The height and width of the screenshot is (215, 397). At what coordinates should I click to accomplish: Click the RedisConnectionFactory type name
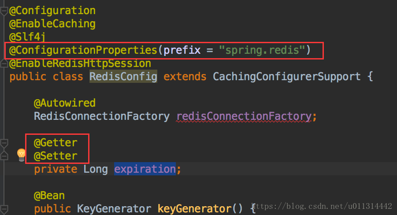point(102,116)
